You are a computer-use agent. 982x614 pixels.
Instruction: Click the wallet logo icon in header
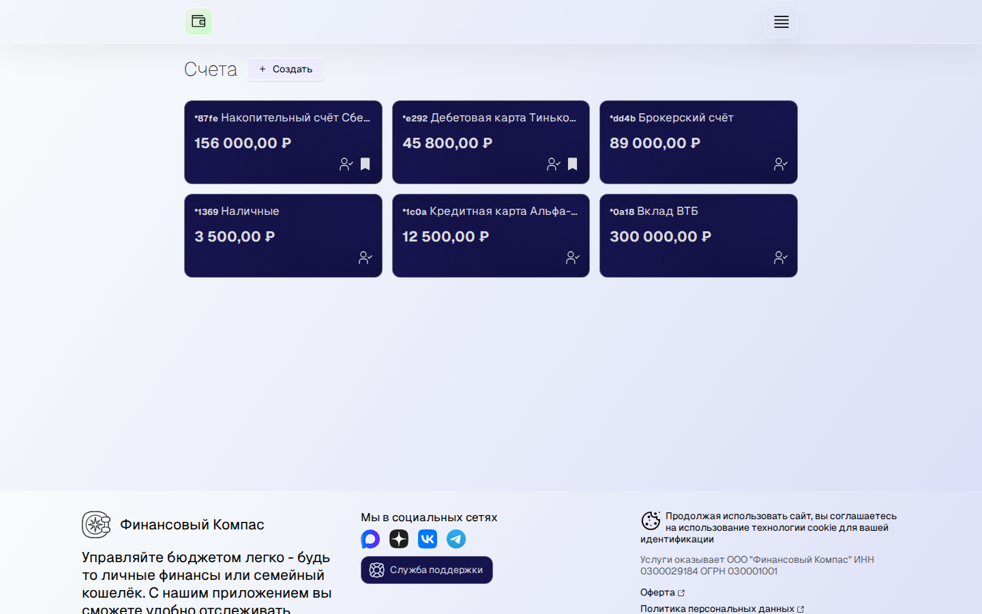click(x=198, y=22)
